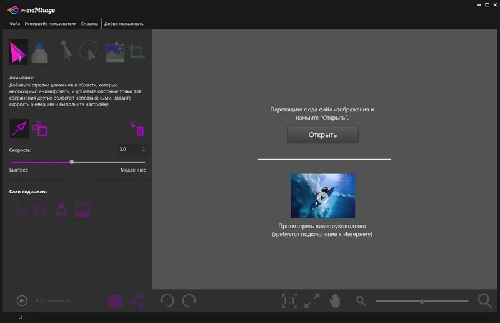This screenshot has height=323, width=500.
Task: Toggle mask visibility layer
Action: point(61,210)
